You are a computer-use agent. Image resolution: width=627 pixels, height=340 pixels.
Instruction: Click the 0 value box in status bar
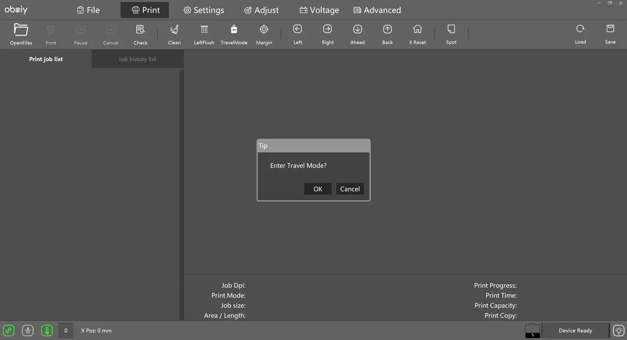66,330
